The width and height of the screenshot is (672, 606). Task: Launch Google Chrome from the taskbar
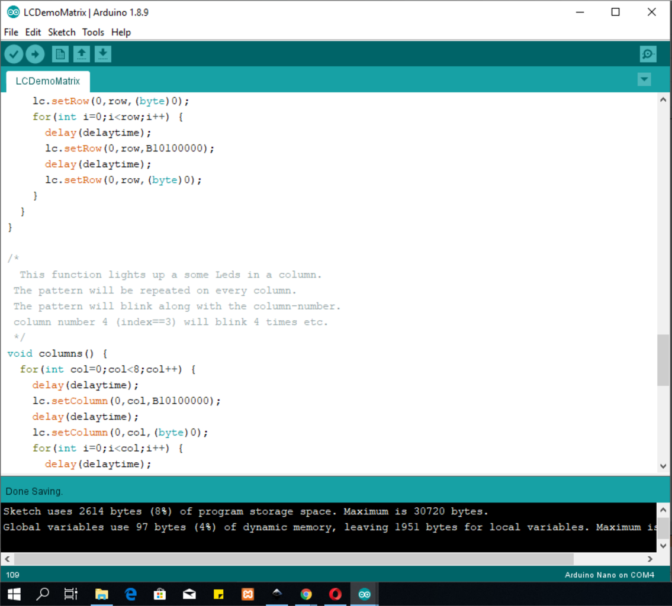[306, 594]
